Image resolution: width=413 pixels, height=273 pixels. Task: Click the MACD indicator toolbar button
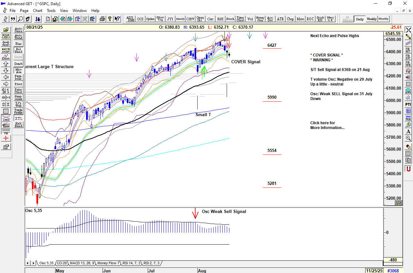click(180, 19)
